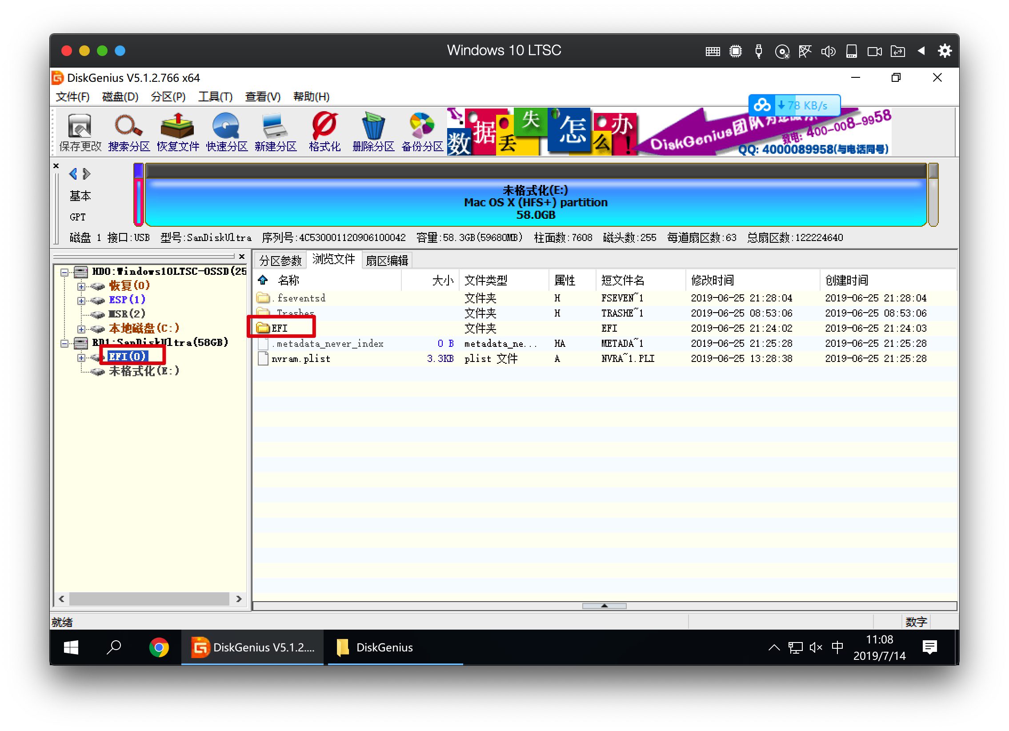The image size is (1009, 731).
Task: Click the DiskGenius advertisement banner
Action: [x=669, y=131]
